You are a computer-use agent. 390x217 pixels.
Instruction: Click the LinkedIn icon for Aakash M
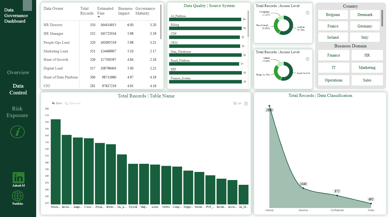tap(19, 178)
